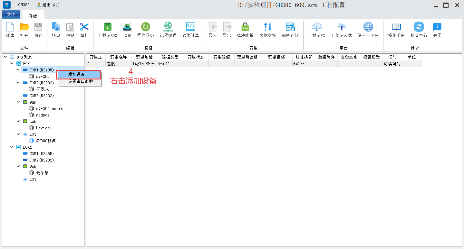Image resolution: width=464 pixels, height=249 pixels.
Task: Switch to the 开始 ribbon tab
Action: tap(33, 15)
